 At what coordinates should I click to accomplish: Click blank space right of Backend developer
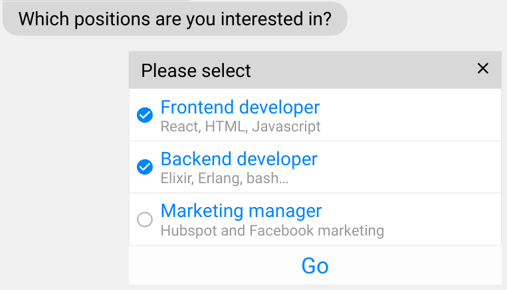[412, 167]
